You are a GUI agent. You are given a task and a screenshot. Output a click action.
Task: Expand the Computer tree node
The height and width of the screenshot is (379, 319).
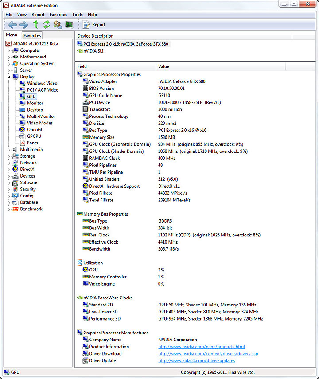tap(9, 51)
